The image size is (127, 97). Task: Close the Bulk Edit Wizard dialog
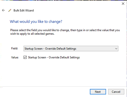click(123, 4)
